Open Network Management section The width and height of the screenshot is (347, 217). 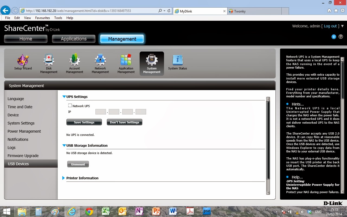point(100,64)
